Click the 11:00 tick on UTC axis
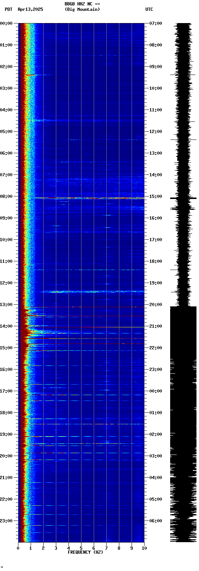Screen dimensions: 199x571 tap(156, 110)
